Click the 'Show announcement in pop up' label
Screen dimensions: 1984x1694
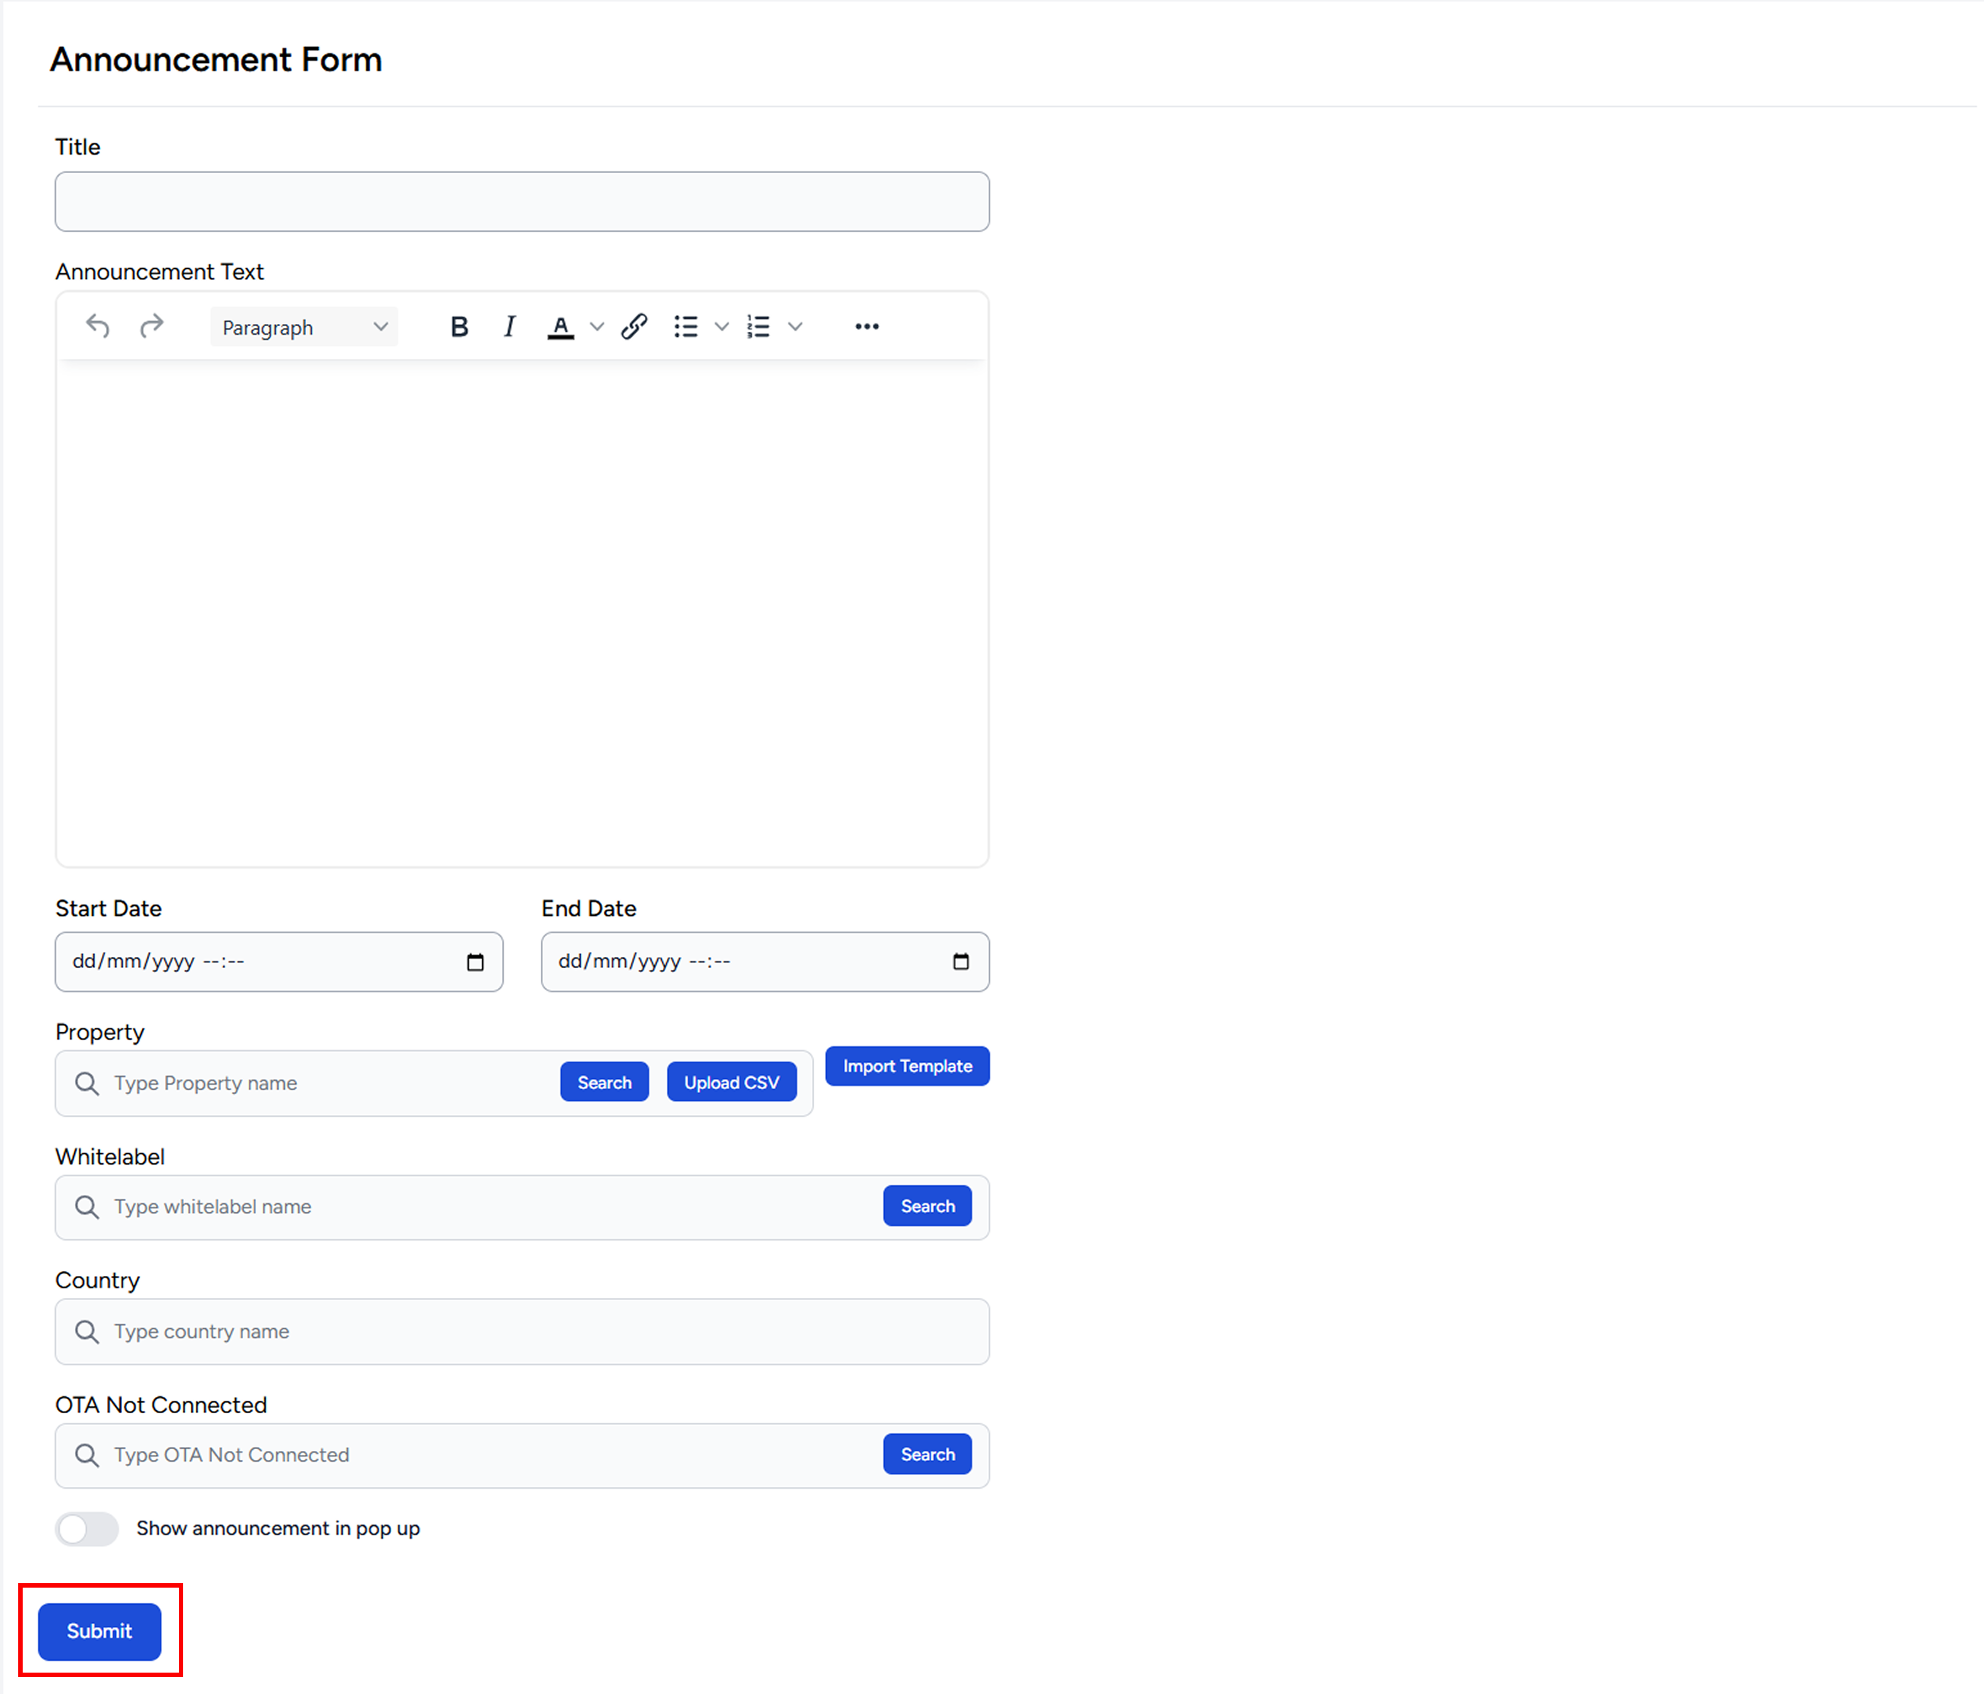coord(278,1528)
